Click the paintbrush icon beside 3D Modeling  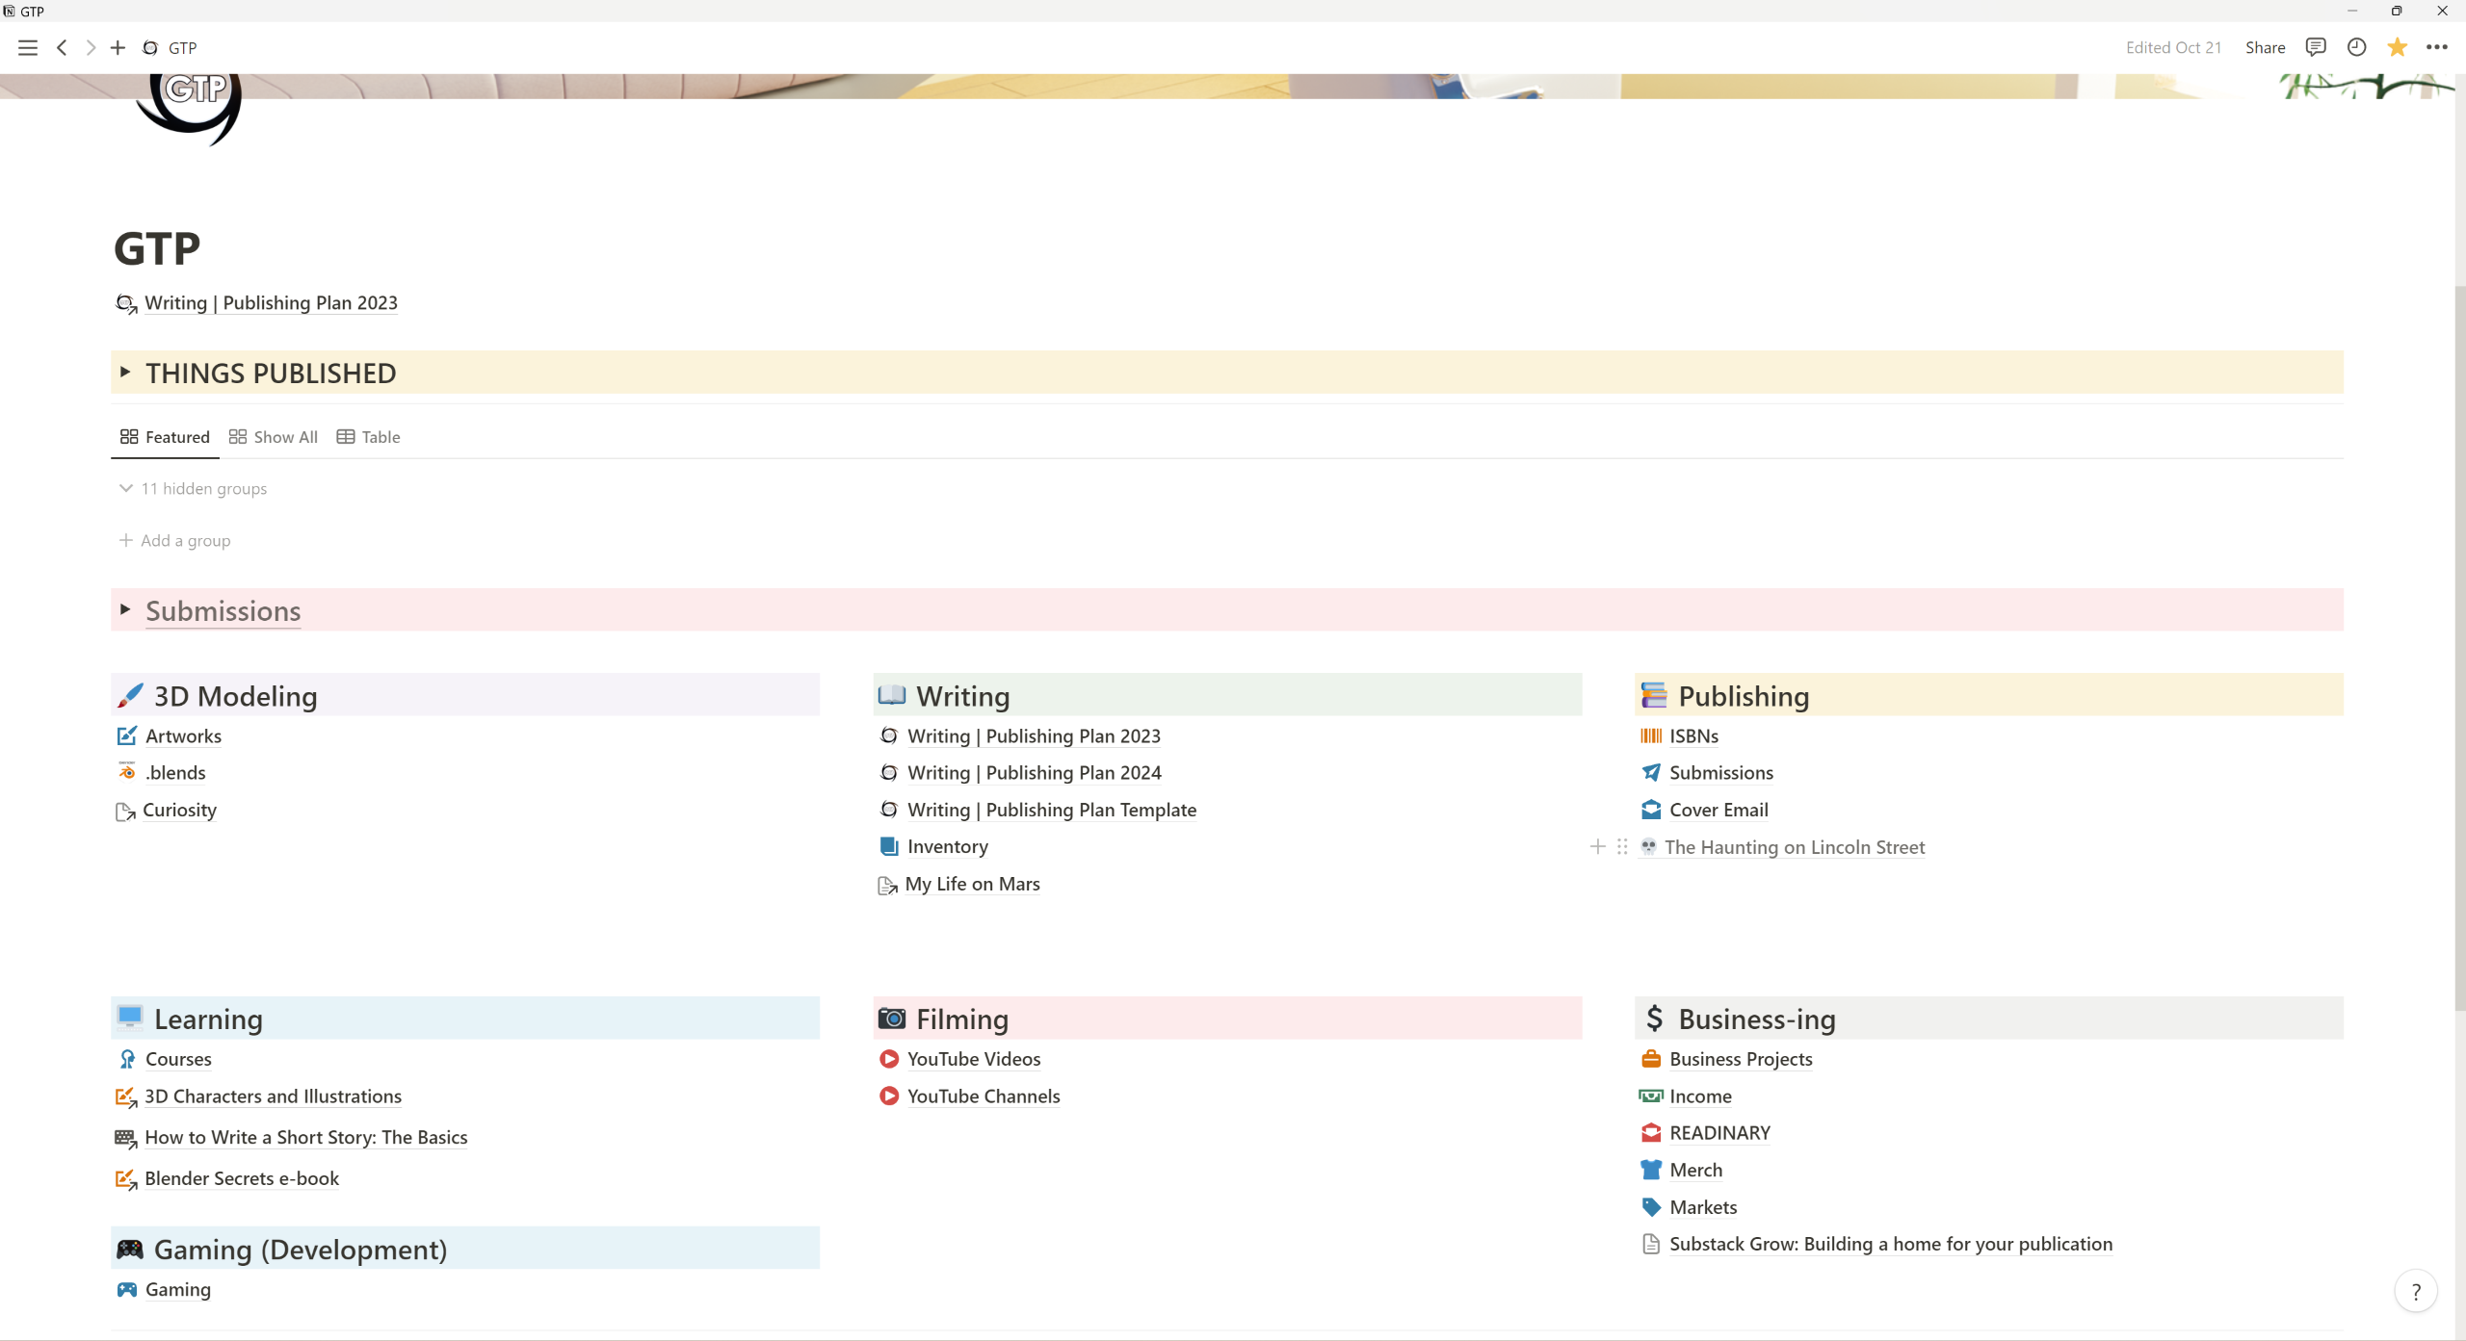coord(130,695)
